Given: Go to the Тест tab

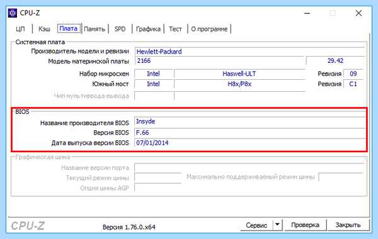Looking at the screenshot, I should (x=175, y=29).
